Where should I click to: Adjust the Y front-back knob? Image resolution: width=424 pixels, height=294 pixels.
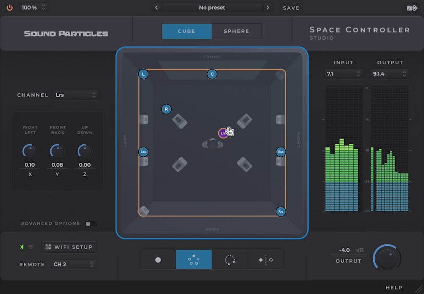click(x=57, y=151)
